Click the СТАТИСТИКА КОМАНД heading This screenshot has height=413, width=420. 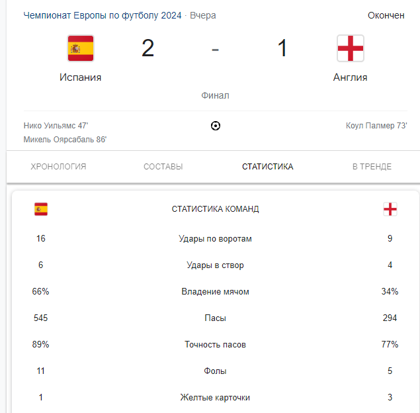[216, 208]
